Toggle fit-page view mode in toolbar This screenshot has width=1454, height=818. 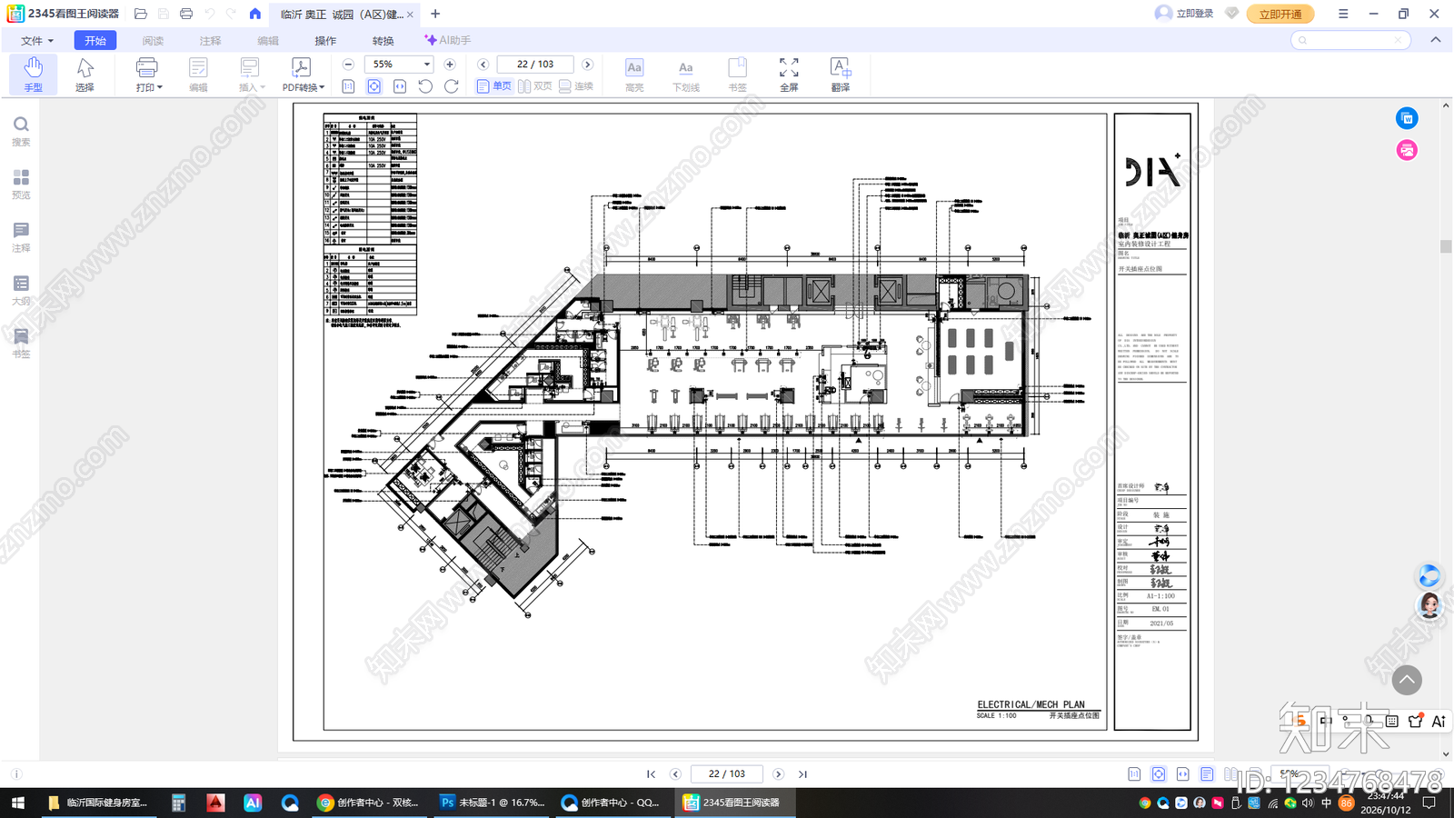[373, 86]
